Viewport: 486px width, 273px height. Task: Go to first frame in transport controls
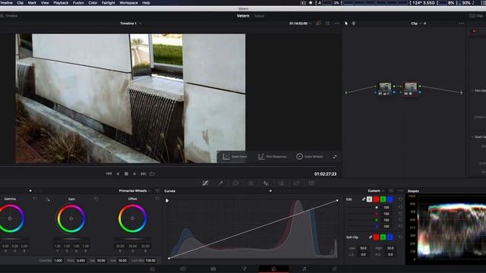point(109,174)
